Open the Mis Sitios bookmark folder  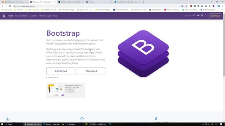pyautogui.click(x=19, y=10)
